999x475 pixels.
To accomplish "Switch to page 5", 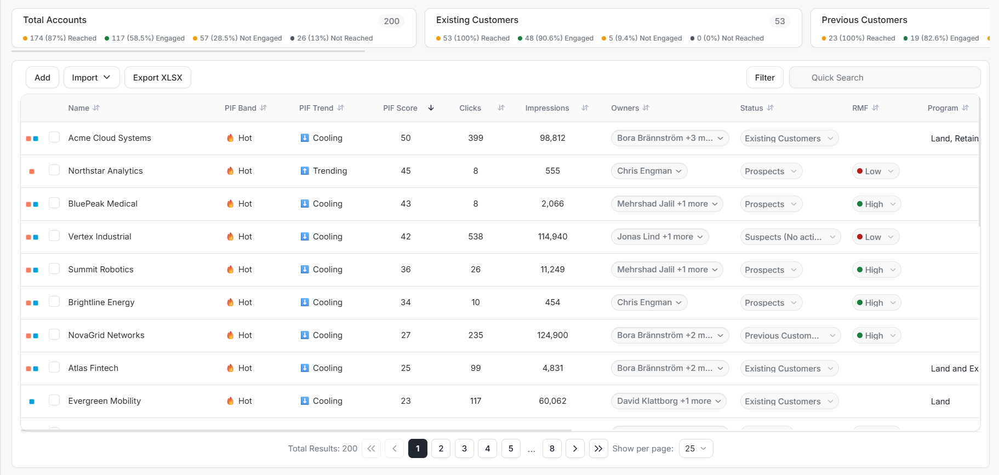I will pos(511,449).
